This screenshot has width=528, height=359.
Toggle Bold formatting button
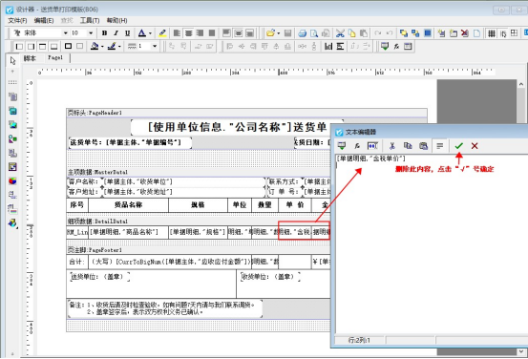(104, 33)
